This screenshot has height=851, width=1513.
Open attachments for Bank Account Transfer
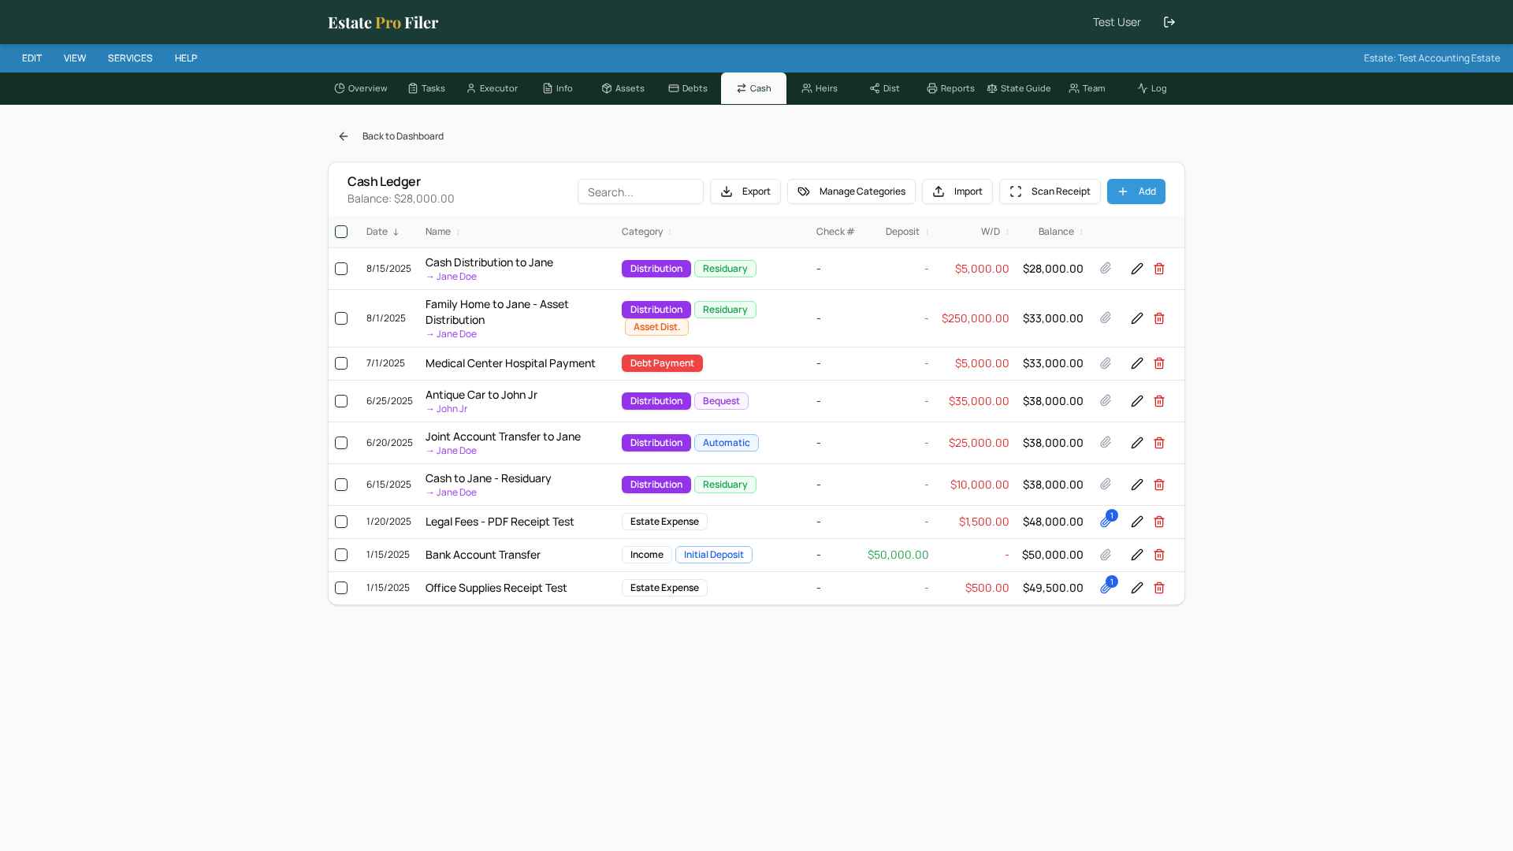click(x=1106, y=555)
